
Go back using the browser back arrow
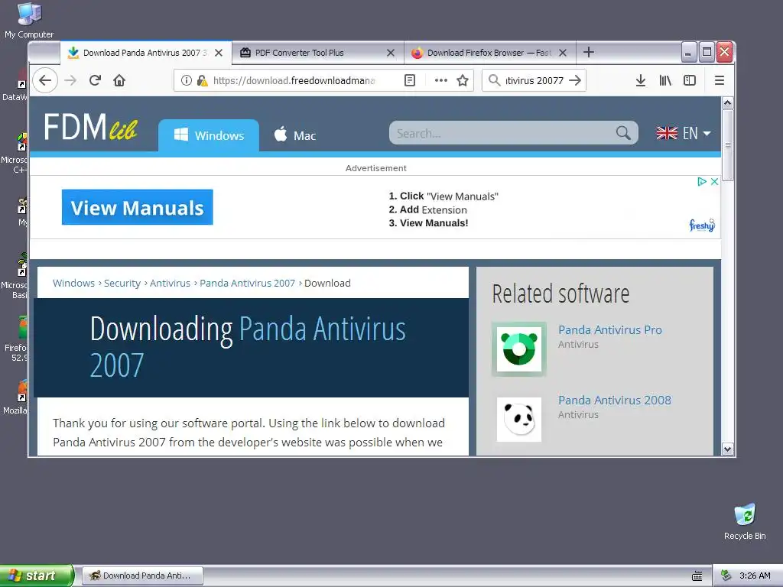point(45,80)
